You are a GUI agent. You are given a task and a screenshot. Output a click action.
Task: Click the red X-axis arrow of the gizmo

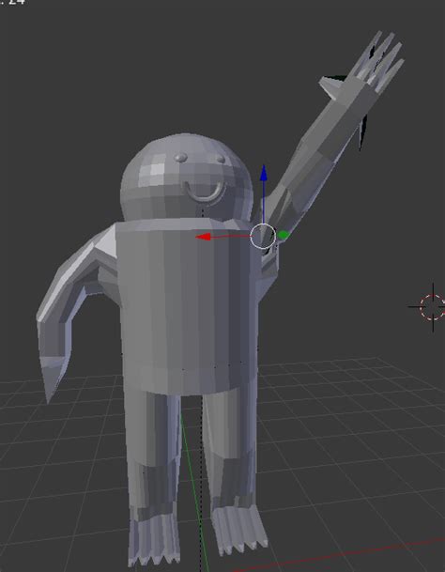203,237
